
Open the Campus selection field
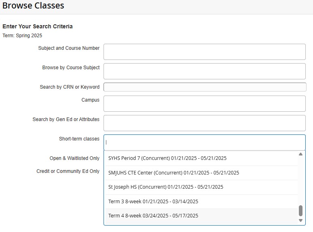(x=204, y=104)
